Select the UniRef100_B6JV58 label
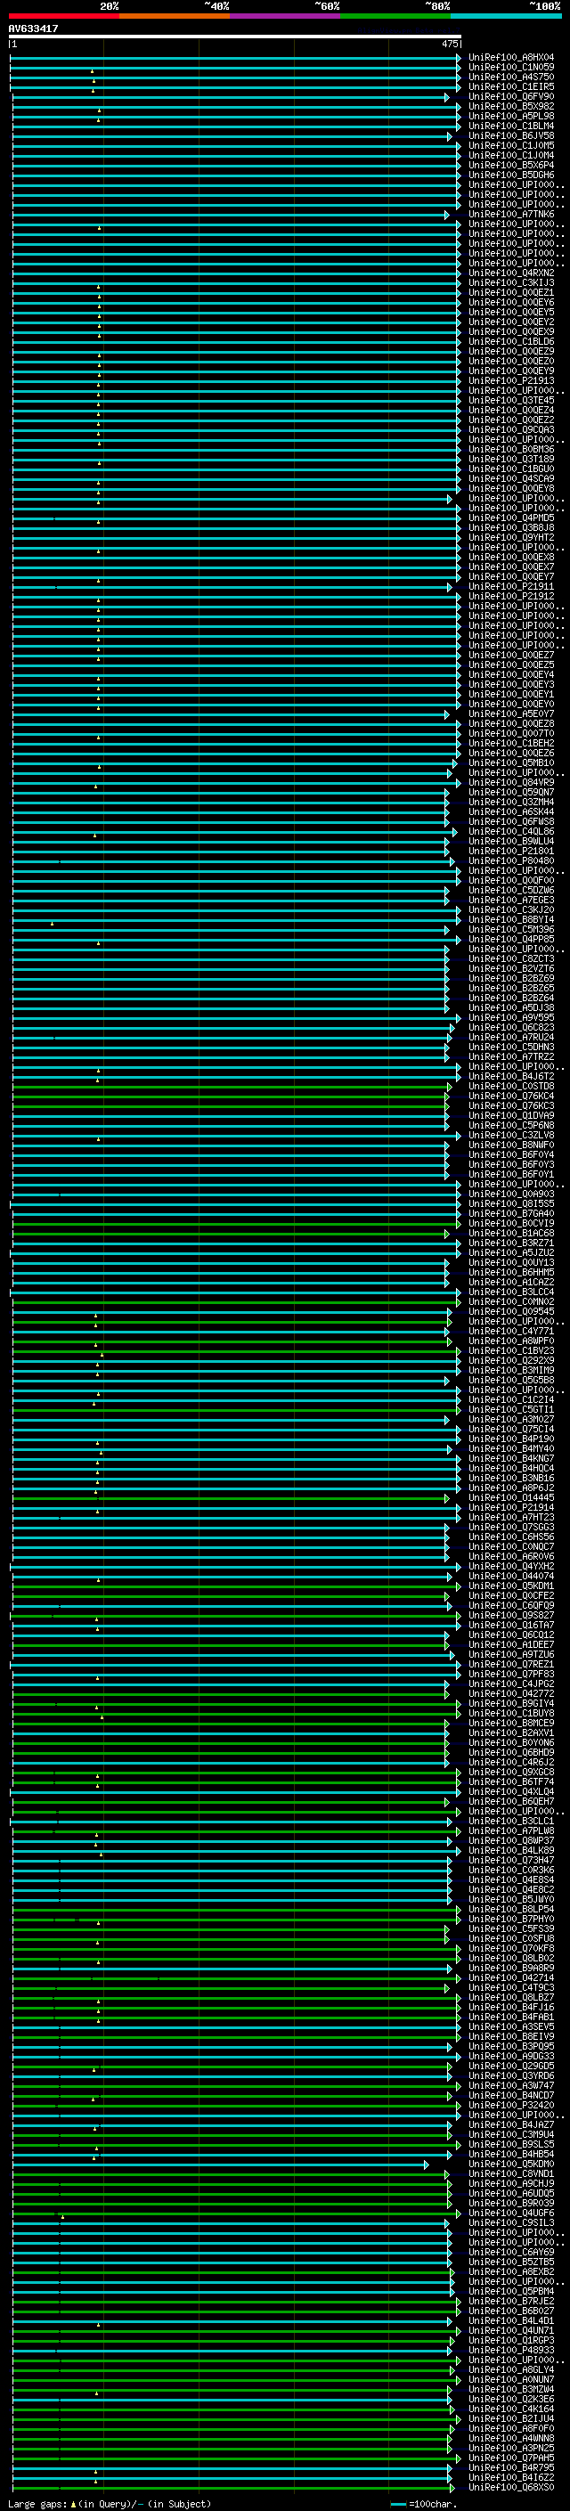 click(x=511, y=135)
